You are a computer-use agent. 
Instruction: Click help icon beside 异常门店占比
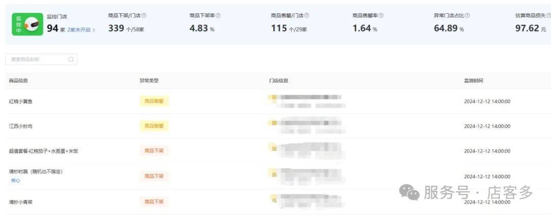coord(467,15)
